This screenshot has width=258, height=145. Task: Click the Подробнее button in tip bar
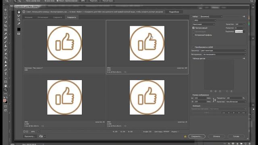[174, 12]
